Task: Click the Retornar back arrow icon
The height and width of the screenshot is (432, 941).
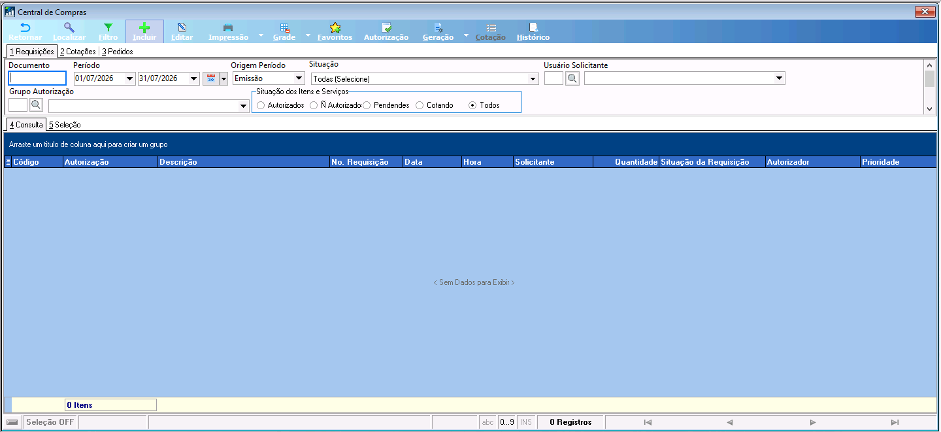Action: pyautogui.click(x=25, y=27)
